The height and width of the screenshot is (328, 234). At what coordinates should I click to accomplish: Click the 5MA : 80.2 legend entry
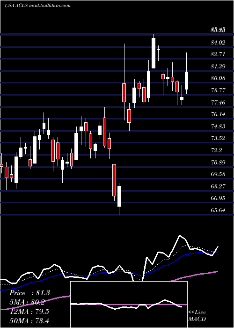tap(27, 302)
